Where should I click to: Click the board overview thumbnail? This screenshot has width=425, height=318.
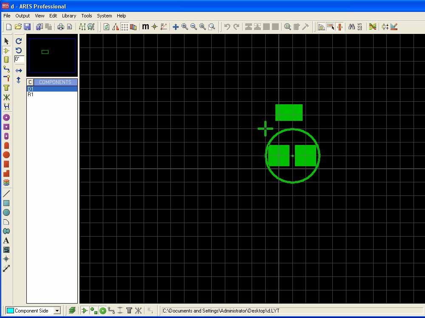[x=52, y=55]
